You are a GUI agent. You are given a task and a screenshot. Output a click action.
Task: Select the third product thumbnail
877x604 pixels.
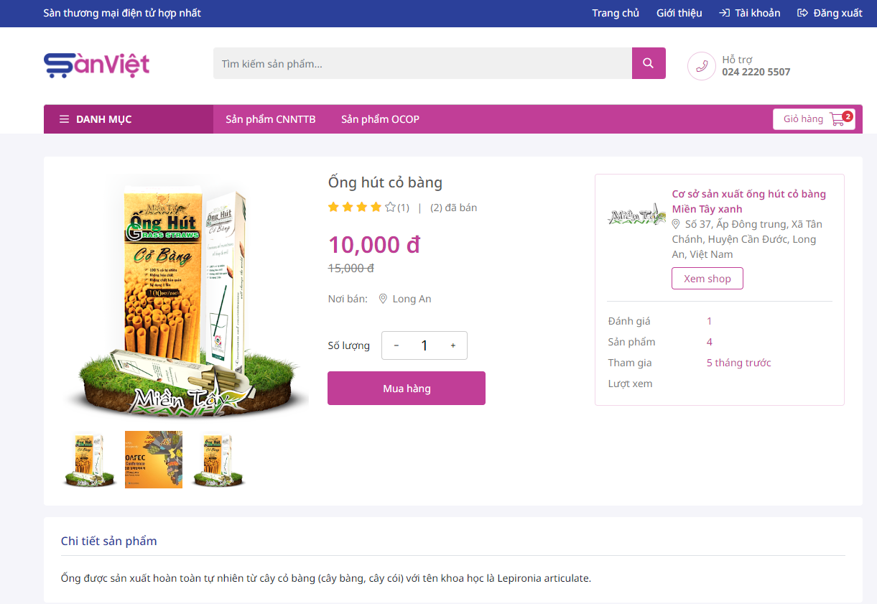coord(218,460)
